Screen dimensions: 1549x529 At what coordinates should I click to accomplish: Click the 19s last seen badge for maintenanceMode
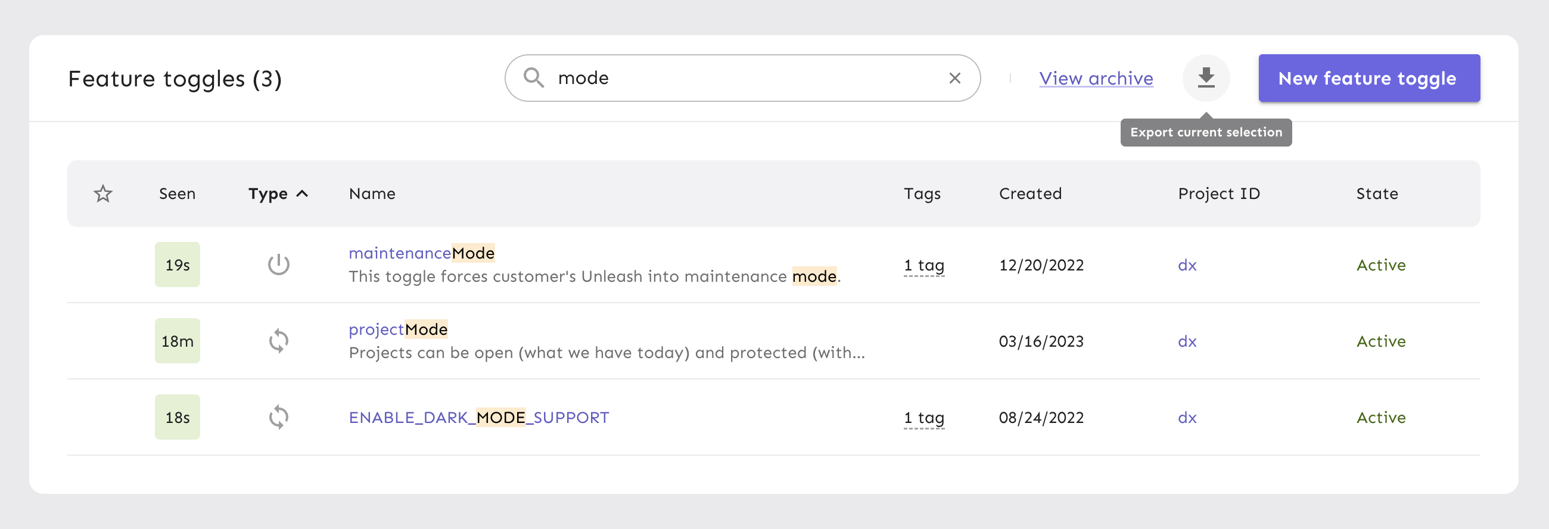tap(177, 264)
